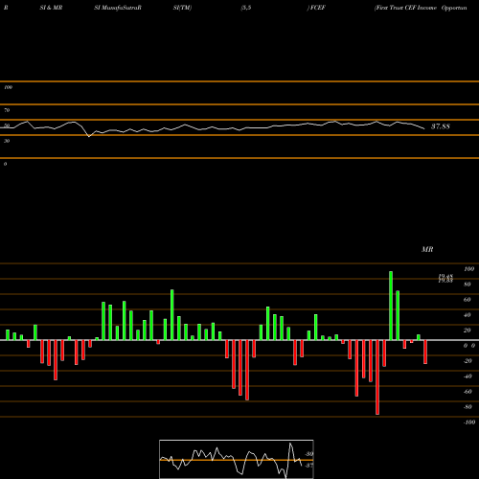Viewport: 479px width, 479px height.
Task: Click the 40 label on MR axis
Action: [x=468, y=315]
